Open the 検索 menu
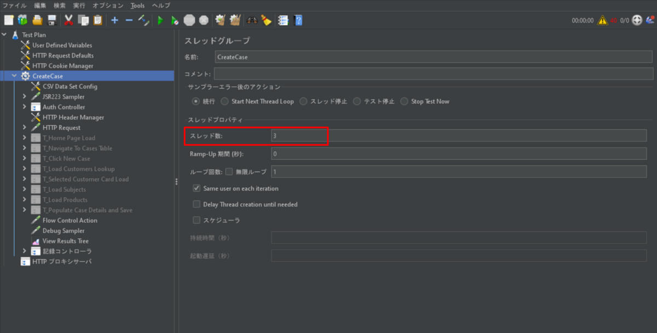This screenshot has width=657, height=333. (x=60, y=5)
